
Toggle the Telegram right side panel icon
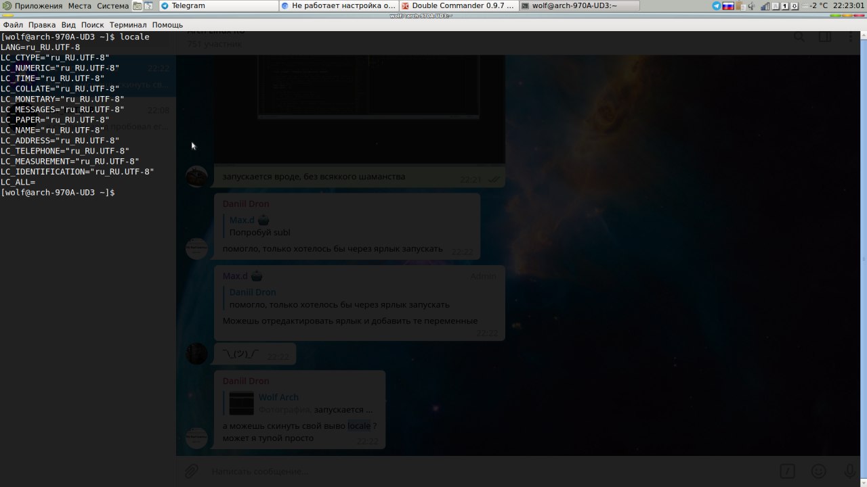pos(824,37)
